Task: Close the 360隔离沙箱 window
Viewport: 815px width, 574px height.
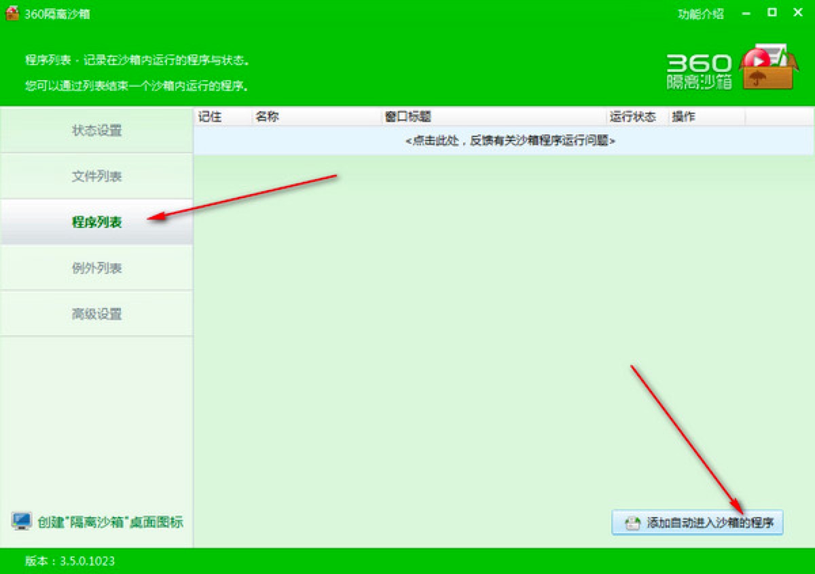Action: [798, 12]
